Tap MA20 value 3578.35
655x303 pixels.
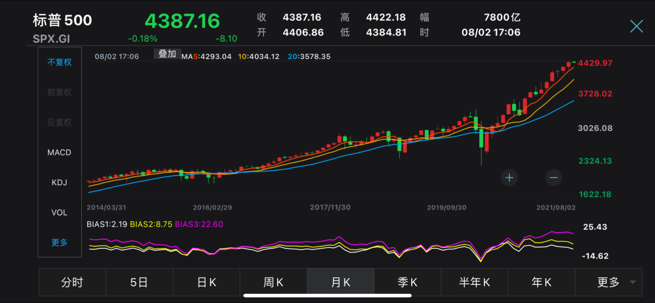[309, 56]
